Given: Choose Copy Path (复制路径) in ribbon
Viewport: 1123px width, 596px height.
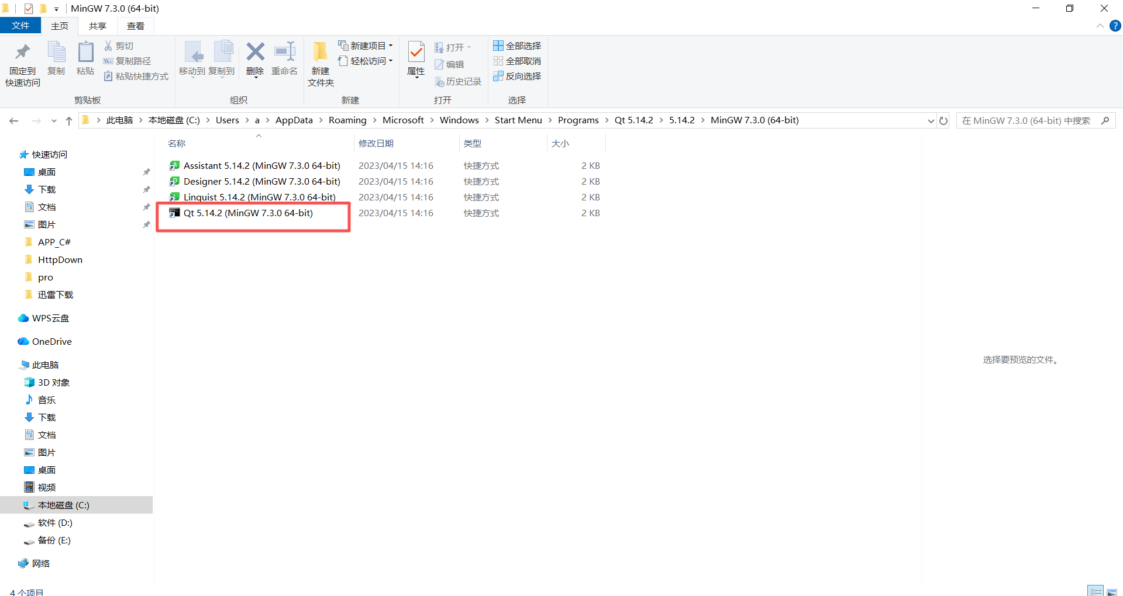Looking at the screenshot, I should [x=127, y=61].
